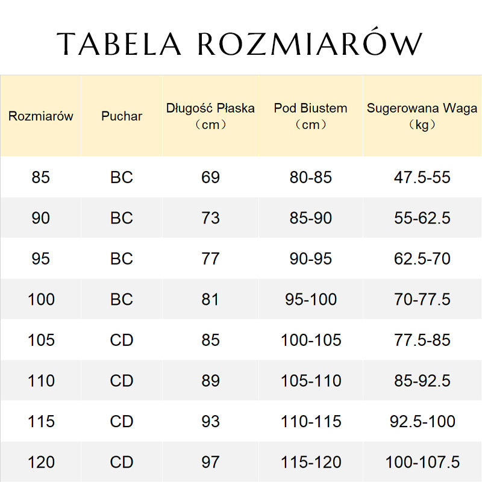
Task: Select the 100-107.5 weight value
Action: point(422,462)
